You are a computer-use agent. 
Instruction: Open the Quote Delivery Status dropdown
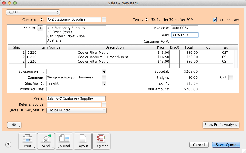[x=77, y=110]
